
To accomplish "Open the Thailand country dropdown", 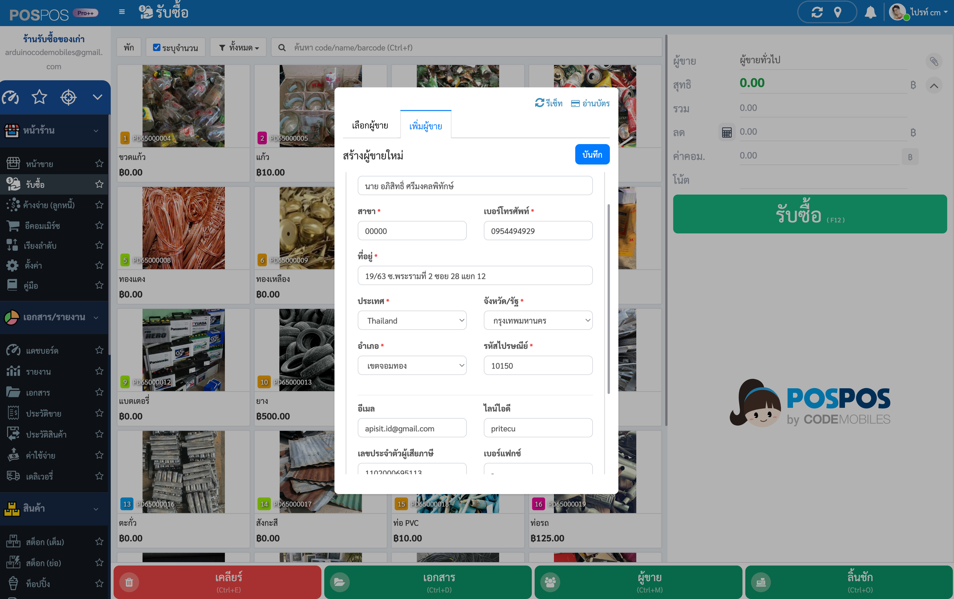I will coord(412,320).
